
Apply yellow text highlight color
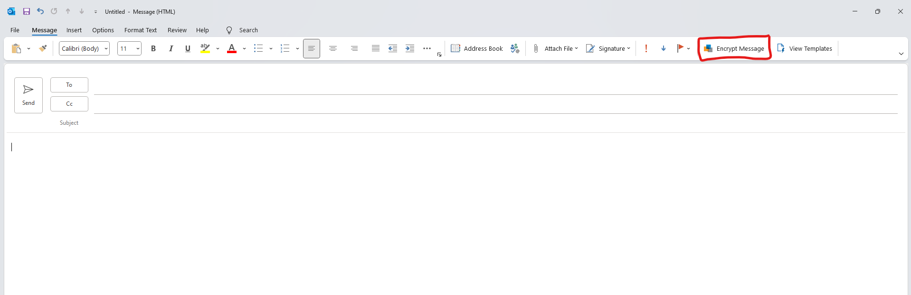pyautogui.click(x=205, y=48)
